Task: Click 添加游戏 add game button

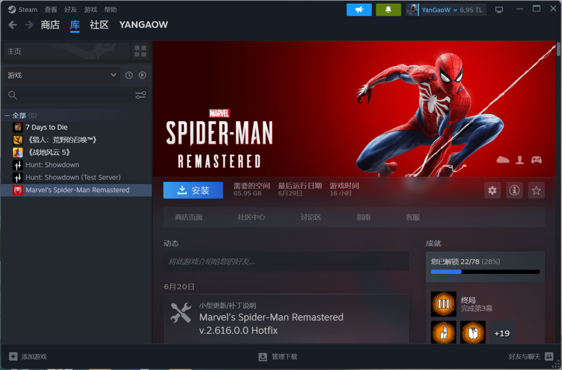Action: point(28,356)
